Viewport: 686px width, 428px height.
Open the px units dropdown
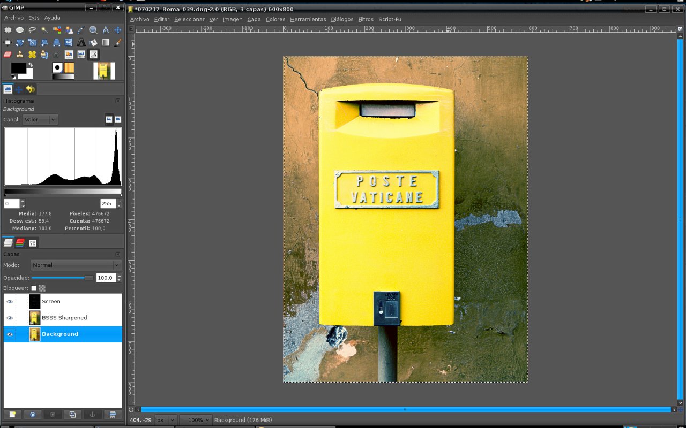166,420
